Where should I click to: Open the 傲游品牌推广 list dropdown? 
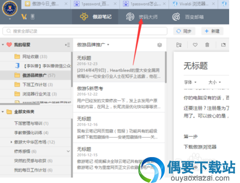click(93, 45)
